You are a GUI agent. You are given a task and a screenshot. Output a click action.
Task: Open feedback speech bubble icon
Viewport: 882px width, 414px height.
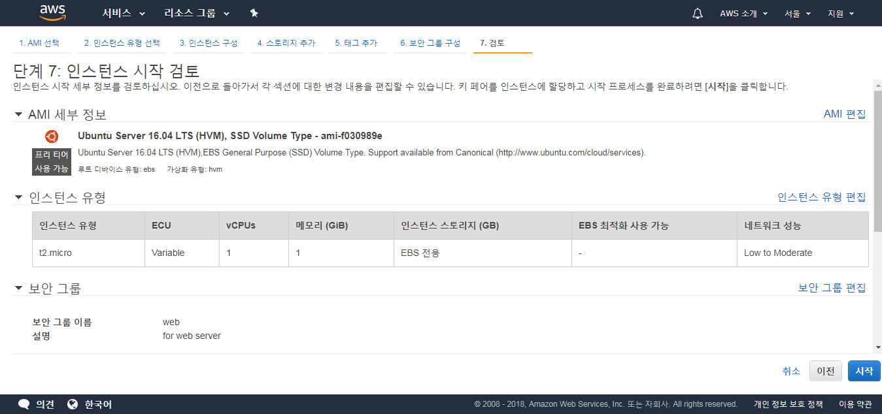pyautogui.click(x=24, y=404)
